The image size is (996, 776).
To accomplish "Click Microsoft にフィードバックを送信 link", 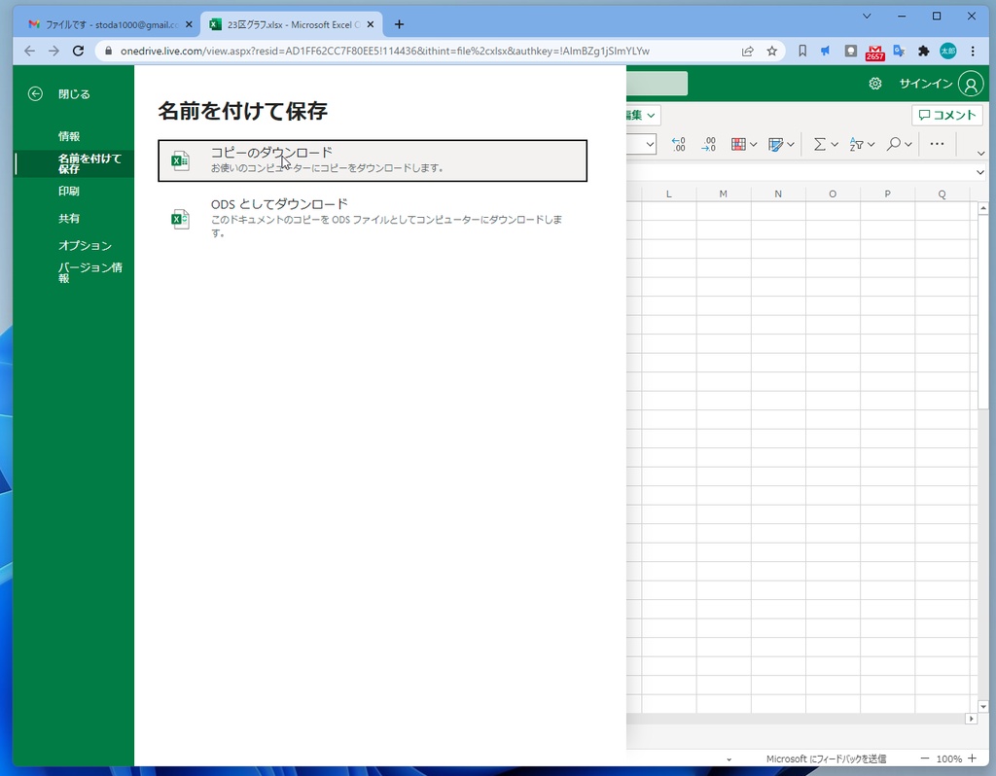I will coord(826,758).
